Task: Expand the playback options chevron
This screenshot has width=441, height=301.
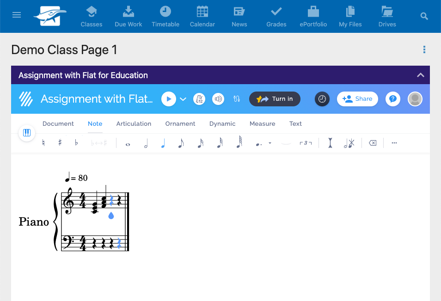Action: coord(182,98)
